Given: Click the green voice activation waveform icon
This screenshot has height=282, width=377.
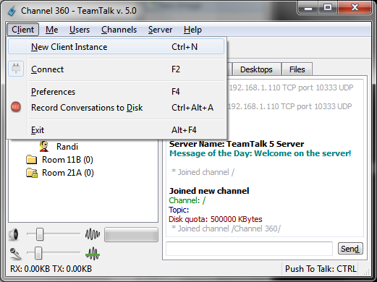Looking at the screenshot, I should pyautogui.click(x=93, y=254).
